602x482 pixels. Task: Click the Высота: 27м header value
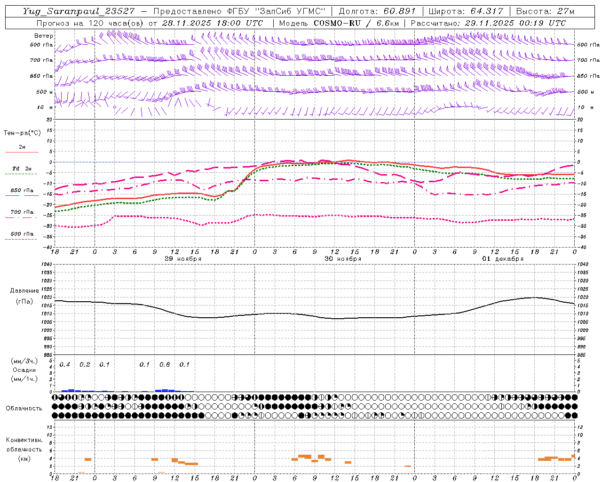coord(545,11)
